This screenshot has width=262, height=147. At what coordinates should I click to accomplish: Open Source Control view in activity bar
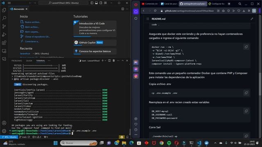[4, 26]
